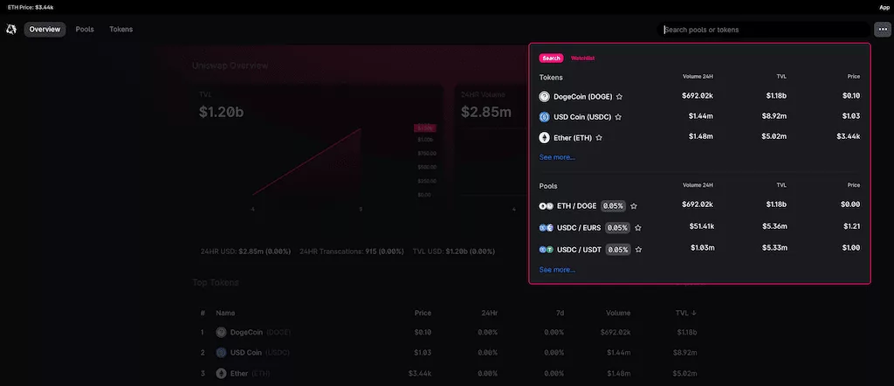Star Ether (ETH) in search results

(x=599, y=138)
